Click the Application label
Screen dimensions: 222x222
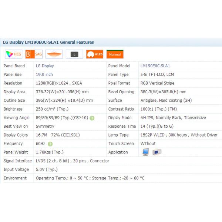118,152
